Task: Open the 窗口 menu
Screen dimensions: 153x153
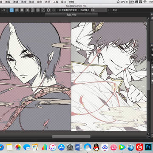Action: [63, 2]
